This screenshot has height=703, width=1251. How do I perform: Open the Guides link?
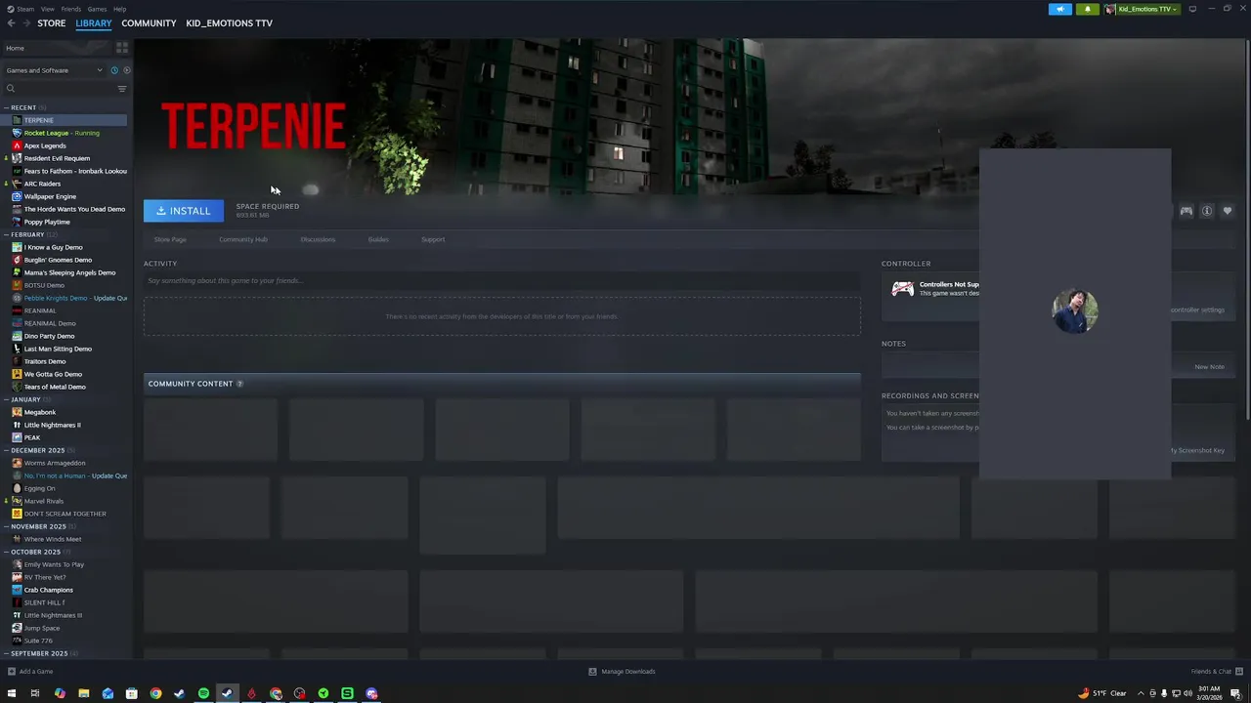pos(378,239)
